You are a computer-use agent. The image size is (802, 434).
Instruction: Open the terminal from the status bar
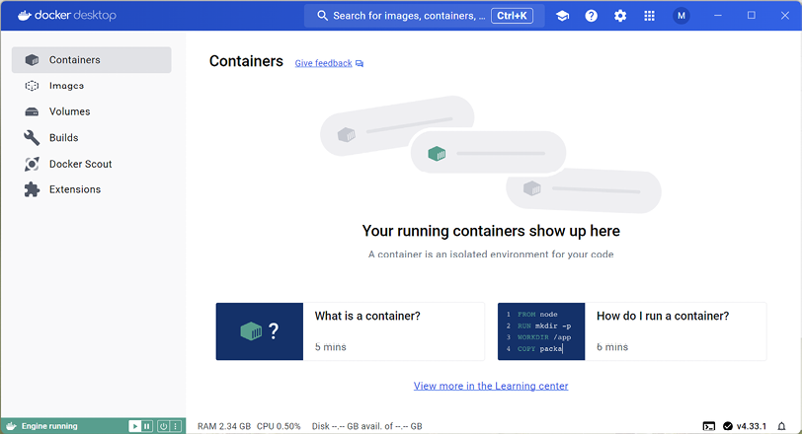709,426
